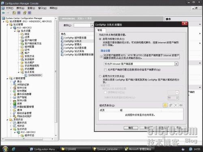Click the Internet Explorer taskbar icon

13,149
